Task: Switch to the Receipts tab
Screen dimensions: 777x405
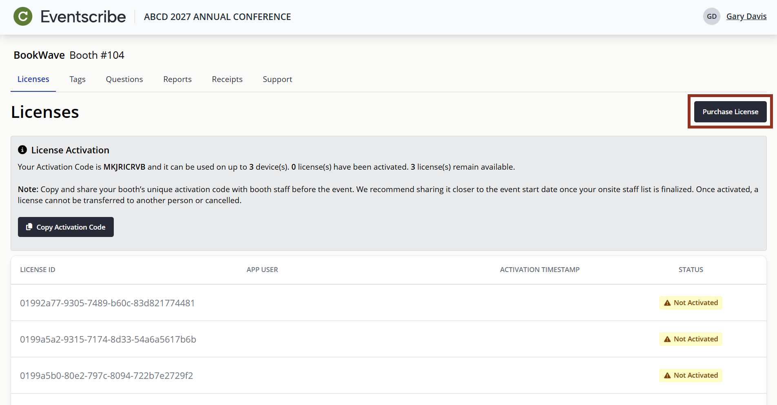Action: point(227,79)
